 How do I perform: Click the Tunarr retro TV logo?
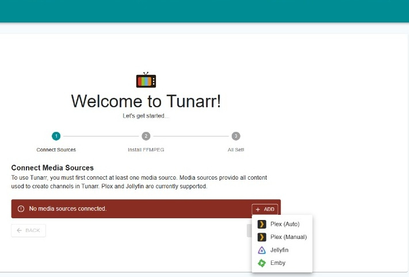coord(146,80)
